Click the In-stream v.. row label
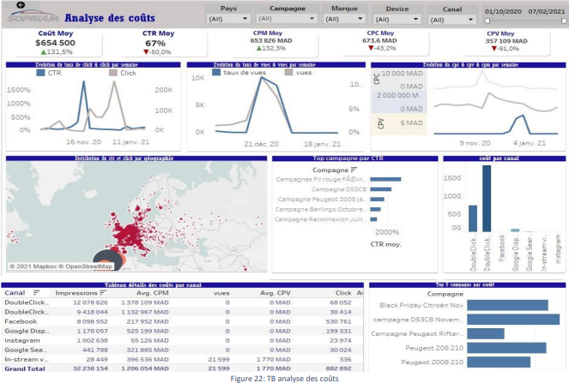 pyautogui.click(x=26, y=359)
